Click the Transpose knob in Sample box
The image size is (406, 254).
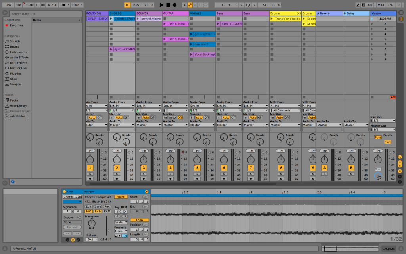point(92,223)
